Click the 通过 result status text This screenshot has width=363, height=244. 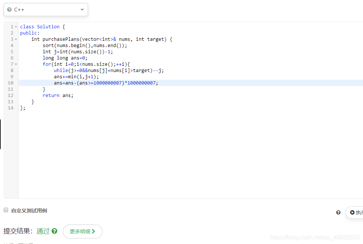43,231
